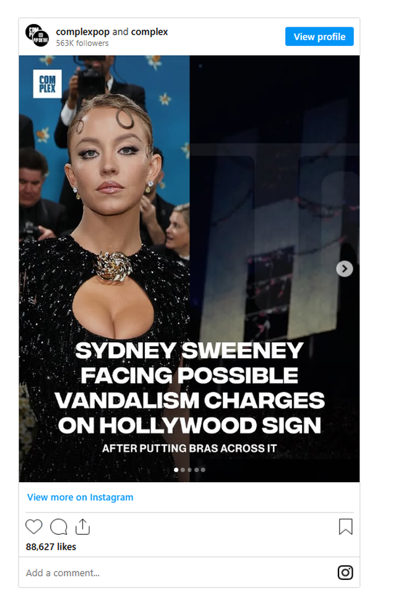This screenshot has width=396, height=601.
Task: Like the post with heart icon
Action: (34, 526)
